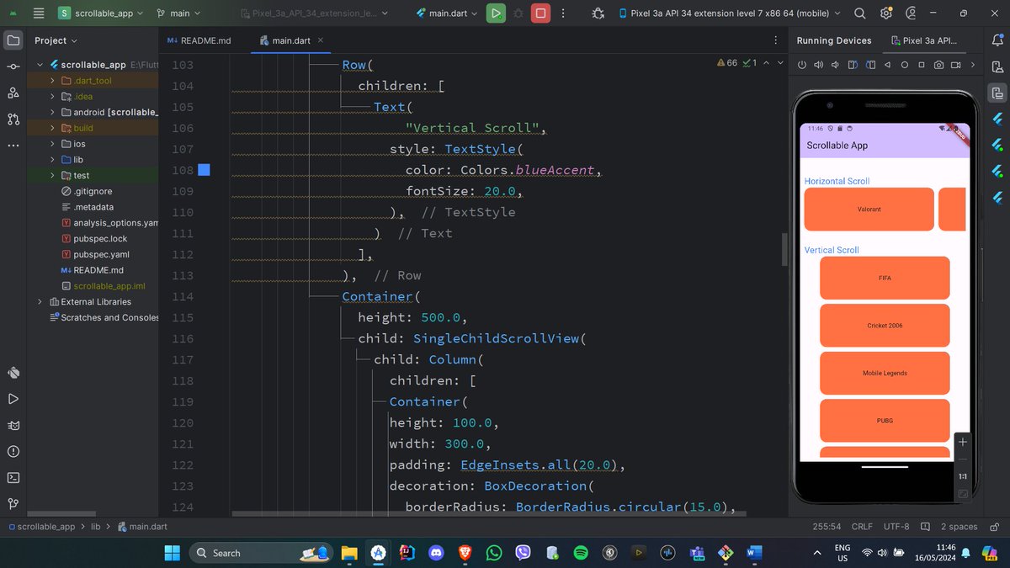Viewport: 1010px width, 568px height.
Task: Open the Project tool window folder icon
Action: click(13, 40)
